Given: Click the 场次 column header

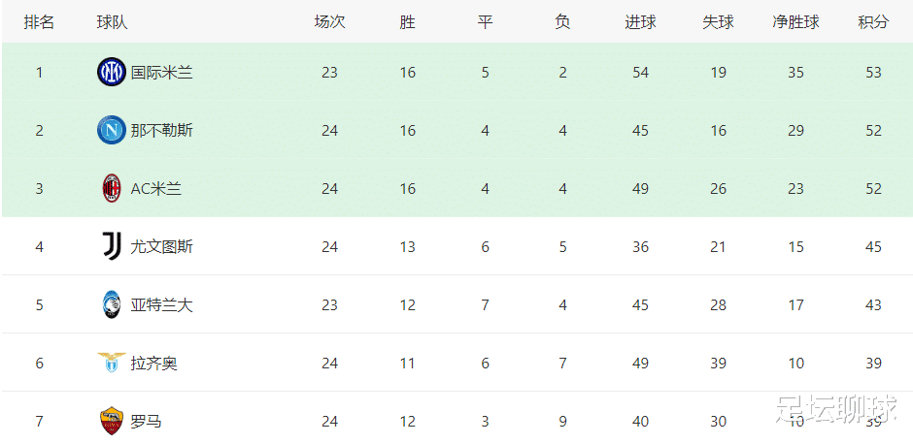Looking at the screenshot, I should click(x=329, y=22).
